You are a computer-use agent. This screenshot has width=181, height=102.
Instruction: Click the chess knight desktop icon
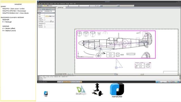(x=97, y=90)
